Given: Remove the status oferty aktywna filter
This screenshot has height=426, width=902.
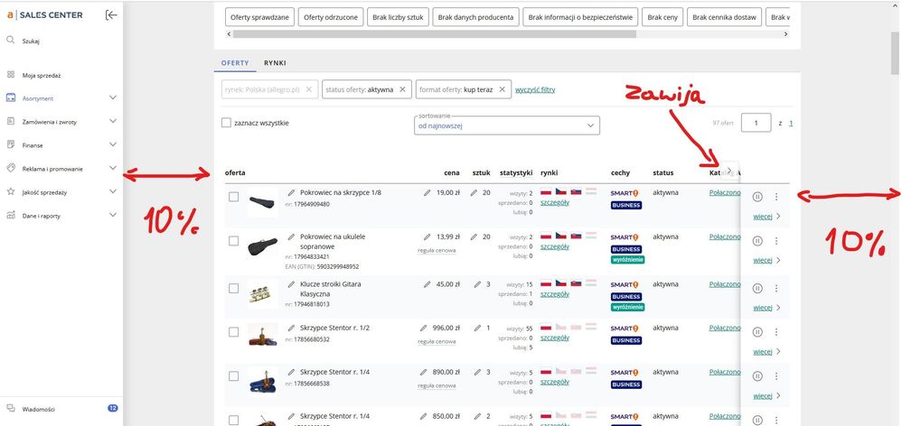Looking at the screenshot, I should tap(403, 89).
